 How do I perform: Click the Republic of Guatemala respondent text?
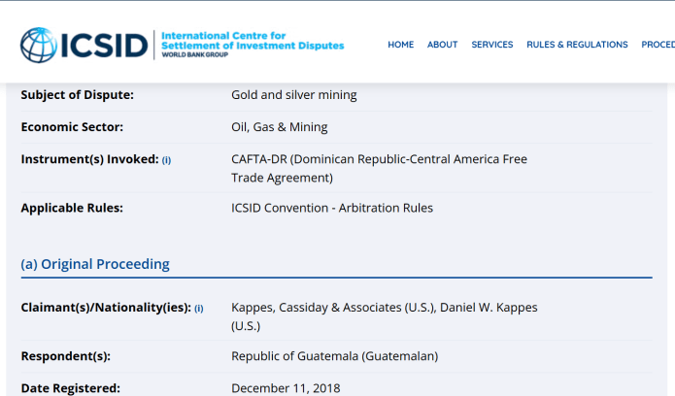(334, 356)
